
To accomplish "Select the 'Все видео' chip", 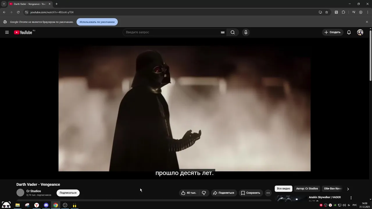I will pyautogui.click(x=283, y=189).
